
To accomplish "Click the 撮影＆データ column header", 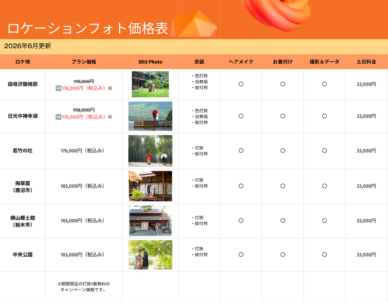I will pyautogui.click(x=325, y=62).
